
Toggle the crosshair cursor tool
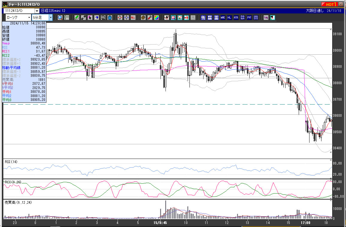pyautogui.click(x=67, y=18)
